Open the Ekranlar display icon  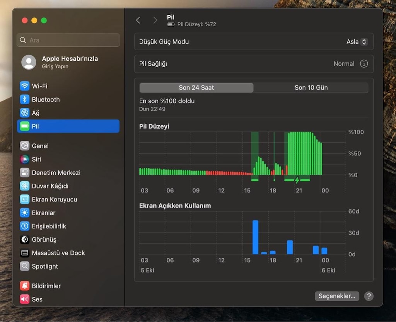[x=24, y=213]
